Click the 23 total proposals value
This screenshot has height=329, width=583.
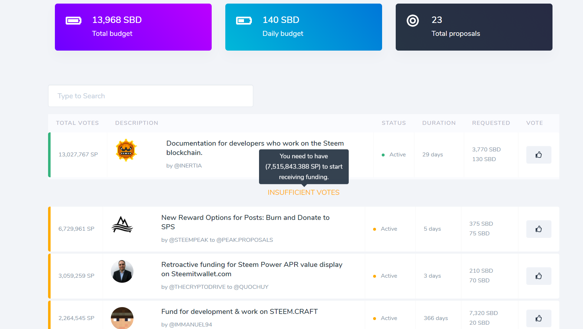point(437,20)
